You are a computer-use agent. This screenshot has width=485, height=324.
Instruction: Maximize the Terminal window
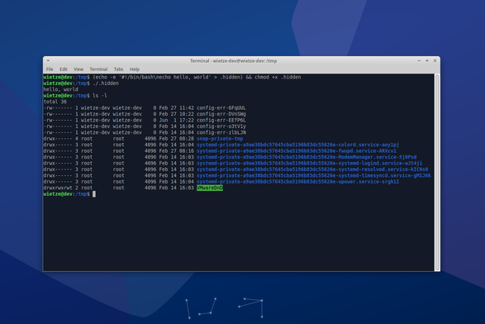coord(427,60)
